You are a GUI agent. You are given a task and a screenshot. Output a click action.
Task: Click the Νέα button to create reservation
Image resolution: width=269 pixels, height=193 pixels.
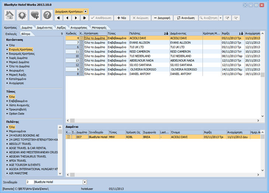point(121,18)
